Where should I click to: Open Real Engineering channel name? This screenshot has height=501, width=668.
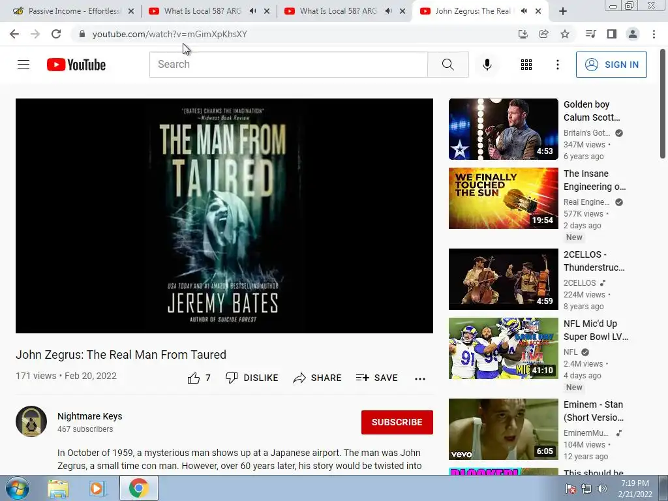pyautogui.click(x=586, y=202)
